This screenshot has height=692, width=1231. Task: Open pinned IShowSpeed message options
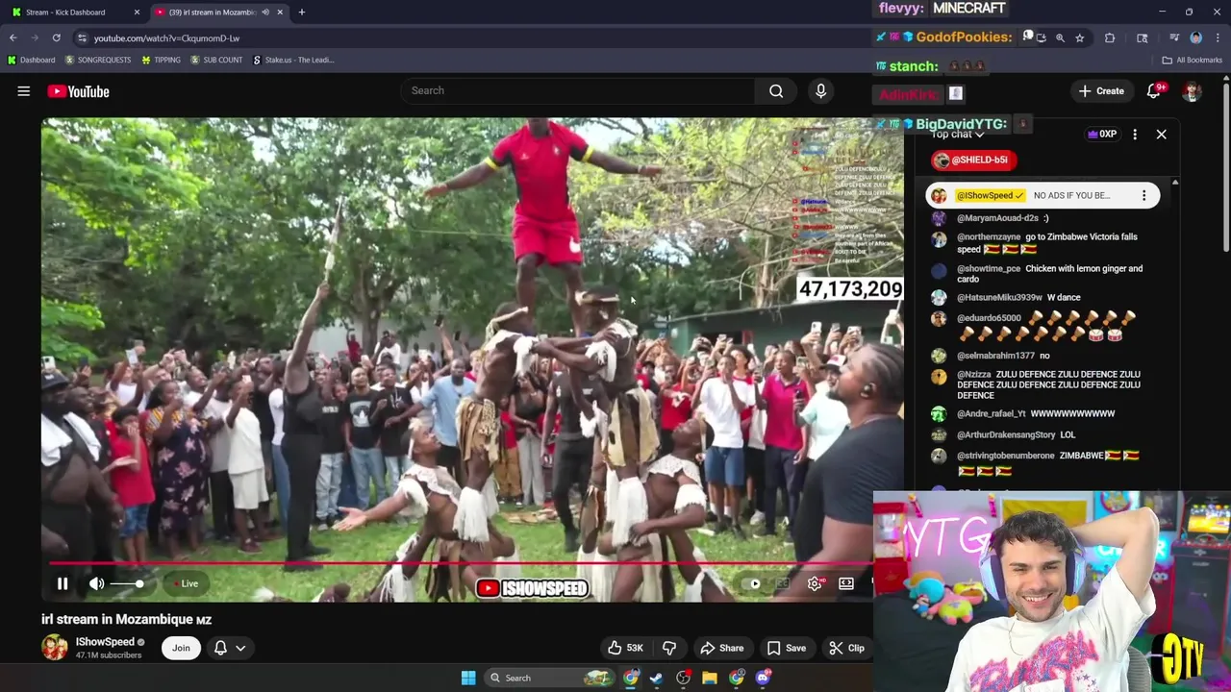click(1143, 196)
